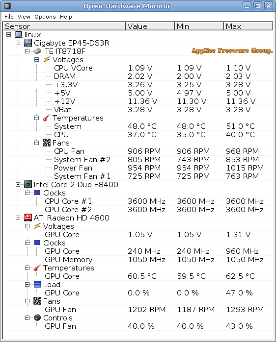Click the Intel Core 2 Duo CPU icon
This screenshot has height=342, width=276.
coord(28,185)
